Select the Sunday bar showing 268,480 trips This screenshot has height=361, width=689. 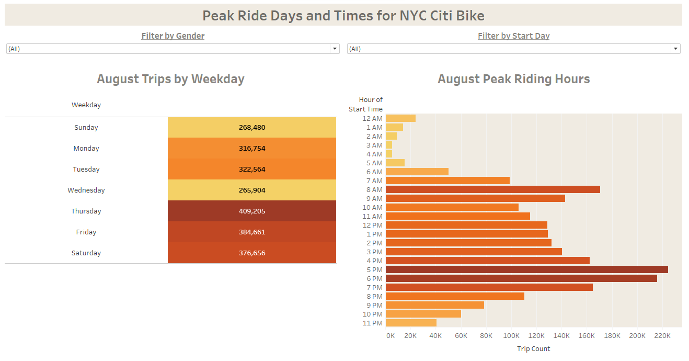(x=251, y=127)
